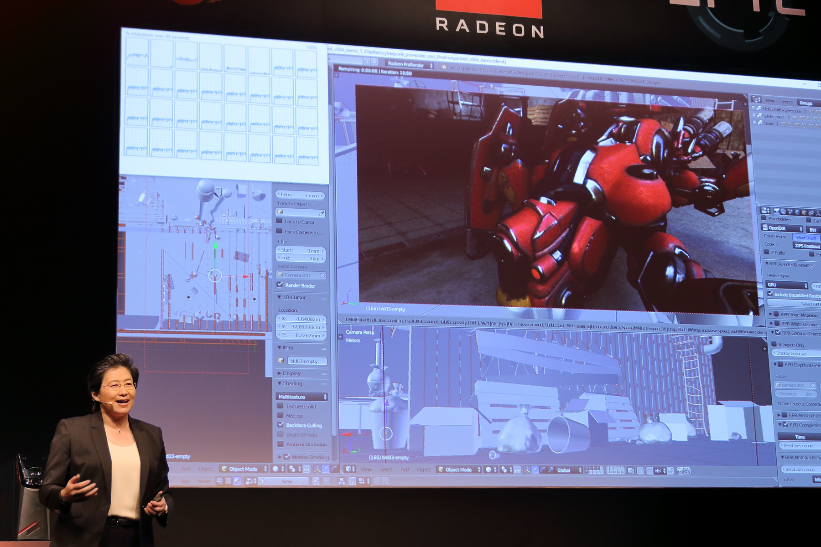Open the Select menu in viewport header
This screenshot has width=821, height=547.
coord(386,470)
